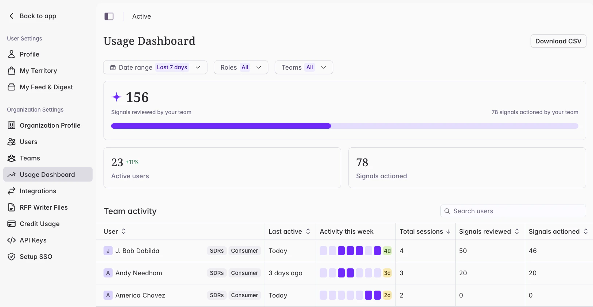This screenshot has height=307, width=593.
Task: Click Back to app link
Action: click(x=32, y=16)
